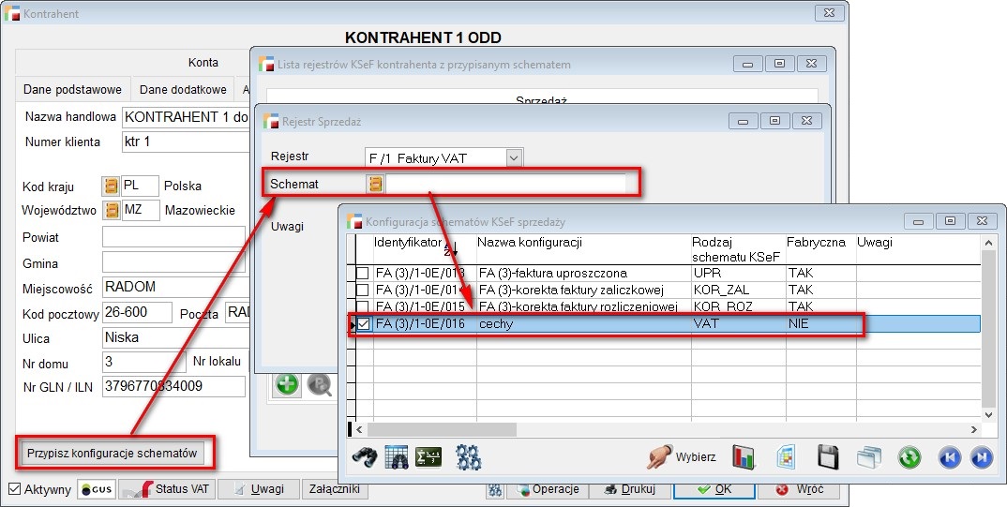
Task: Click the bar chart icon
Action: coord(744,457)
